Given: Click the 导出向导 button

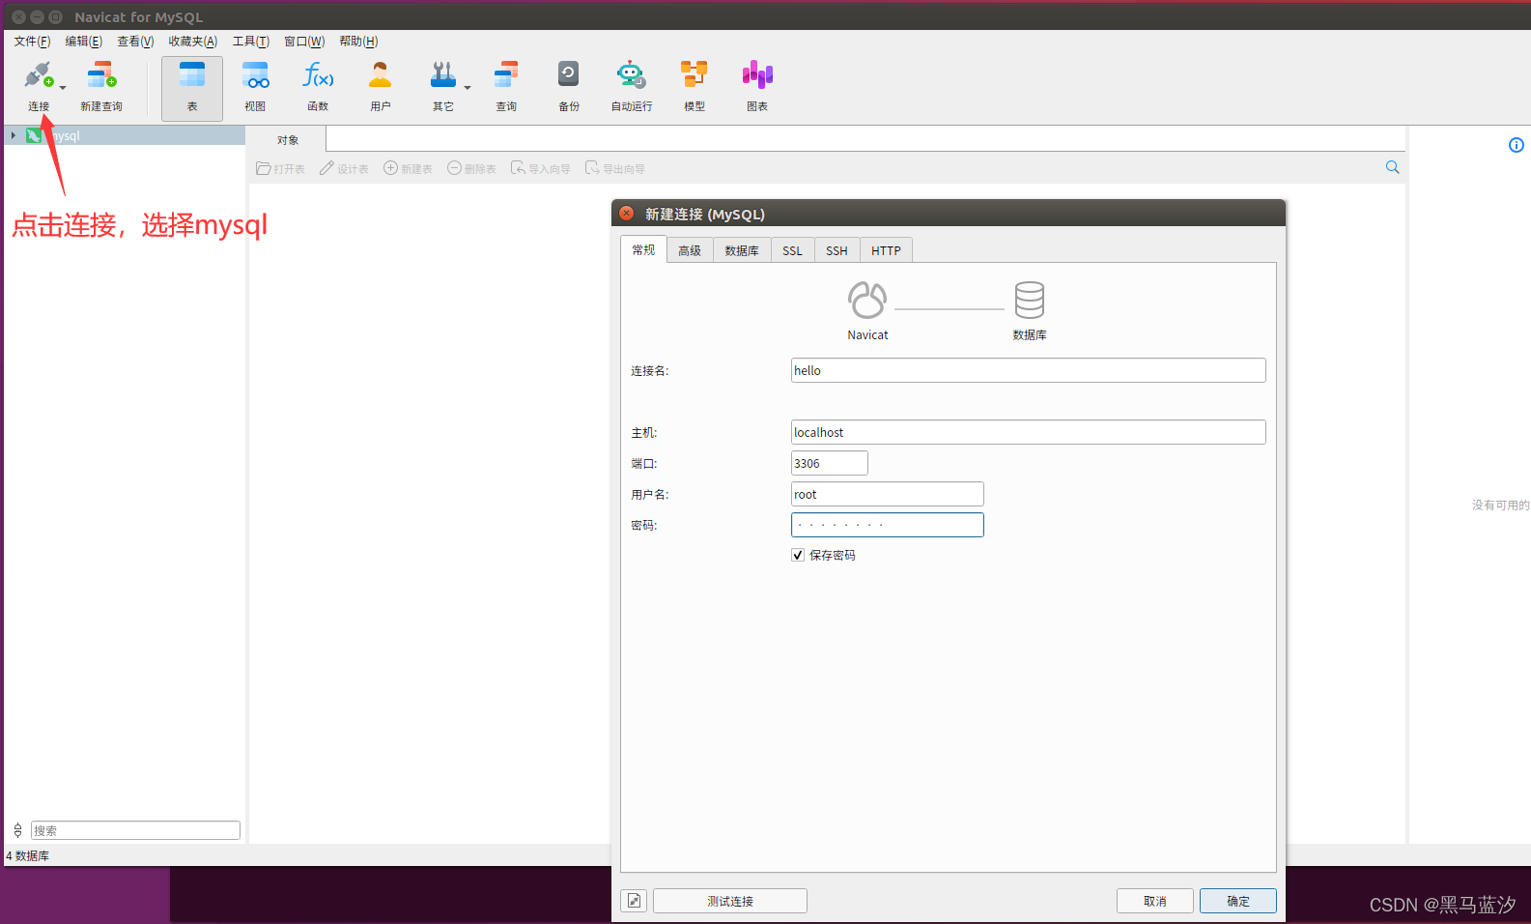Looking at the screenshot, I should pos(615,169).
